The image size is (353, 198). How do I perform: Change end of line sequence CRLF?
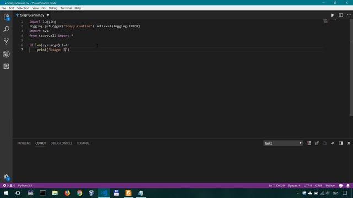click(319, 186)
